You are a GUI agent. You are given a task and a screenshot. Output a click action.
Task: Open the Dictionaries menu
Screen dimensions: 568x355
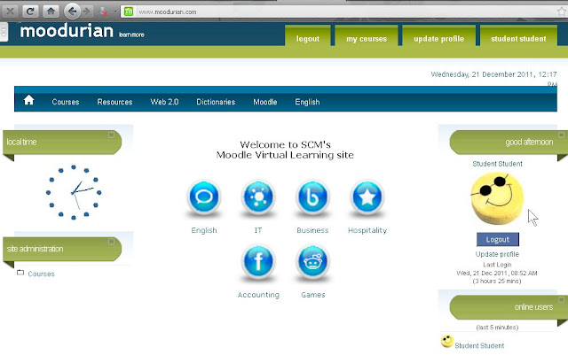point(216,102)
